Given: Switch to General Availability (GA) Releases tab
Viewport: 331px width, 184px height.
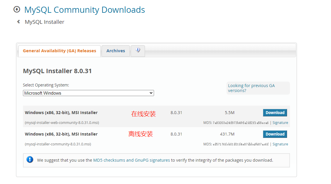Looking at the screenshot, I should 59,51.
